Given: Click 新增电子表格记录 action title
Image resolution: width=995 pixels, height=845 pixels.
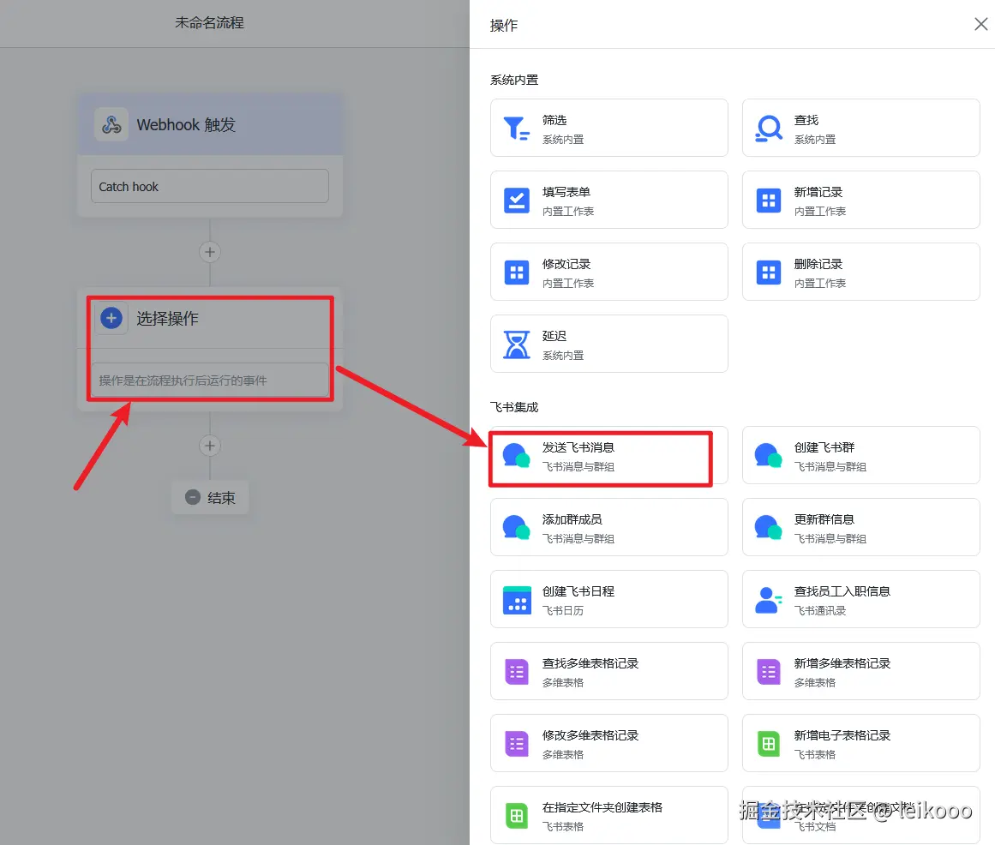Looking at the screenshot, I should click(842, 735).
